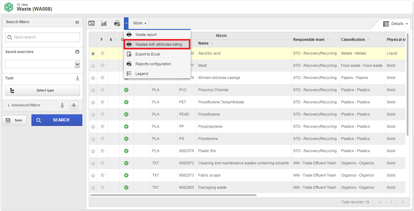This screenshot has width=414, height=211.
Task: Mark Polyvinyl Chloride as favorite star
Action: coord(103,90)
